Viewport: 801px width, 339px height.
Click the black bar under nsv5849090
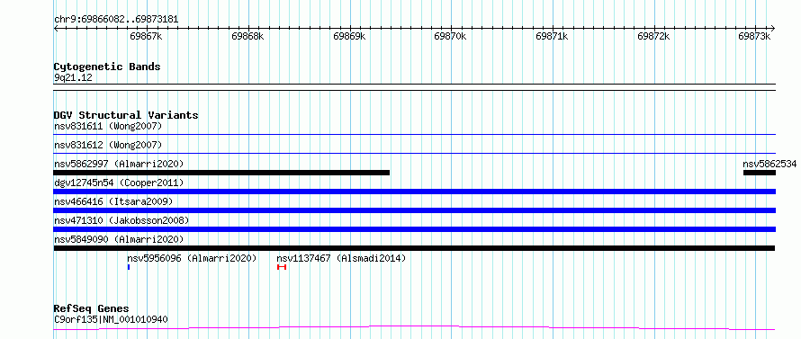click(x=414, y=248)
